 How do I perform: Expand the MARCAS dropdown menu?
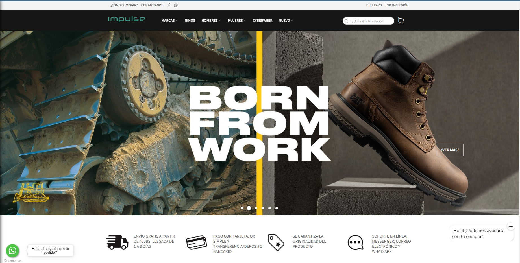pyautogui.click(x=169, y=21)
